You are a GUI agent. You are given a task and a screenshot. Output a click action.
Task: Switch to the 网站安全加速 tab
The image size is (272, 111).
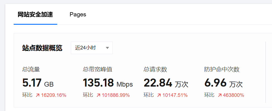pyautogui.click(x=35, y=15)
